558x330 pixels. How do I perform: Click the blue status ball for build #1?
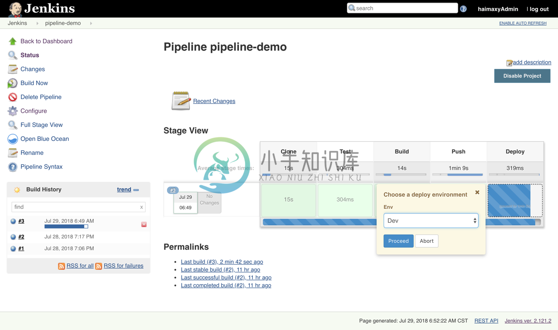(13, 248)
